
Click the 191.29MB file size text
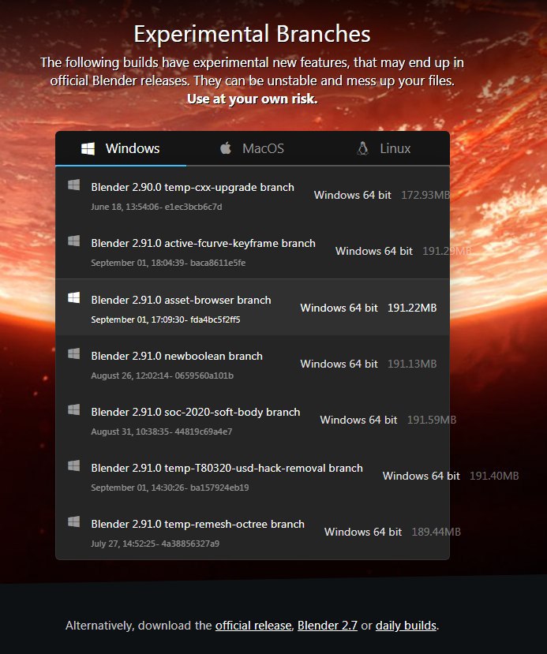(447, 251)
